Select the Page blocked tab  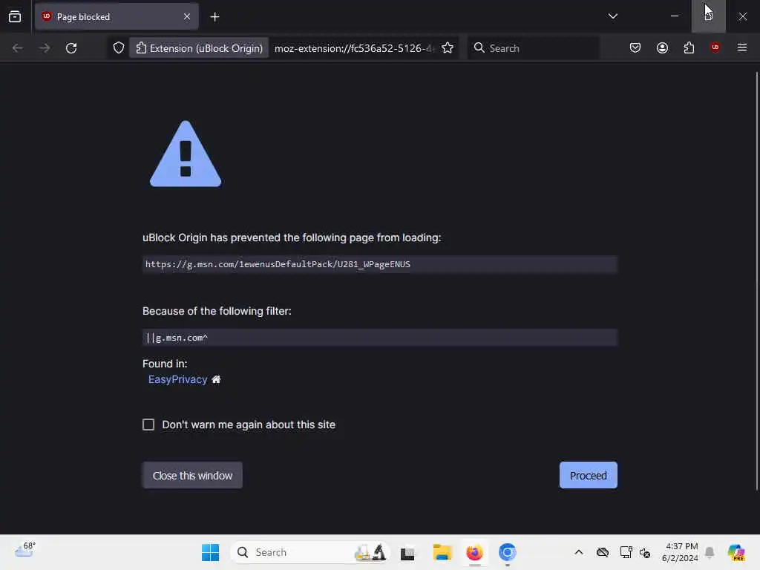tap(117, 16)
